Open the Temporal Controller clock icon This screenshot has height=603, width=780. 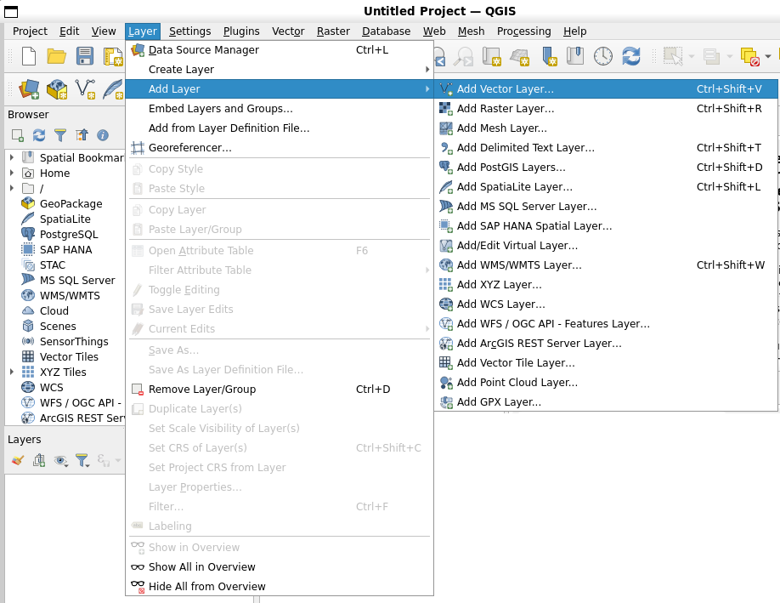point(602,57)
